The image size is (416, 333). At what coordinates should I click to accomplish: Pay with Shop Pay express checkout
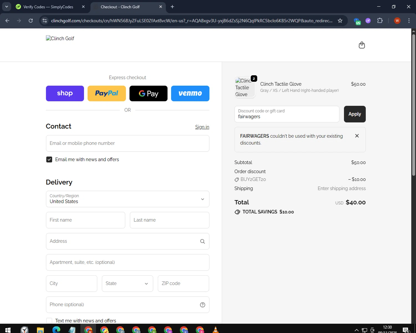click(x=65, y=94)
